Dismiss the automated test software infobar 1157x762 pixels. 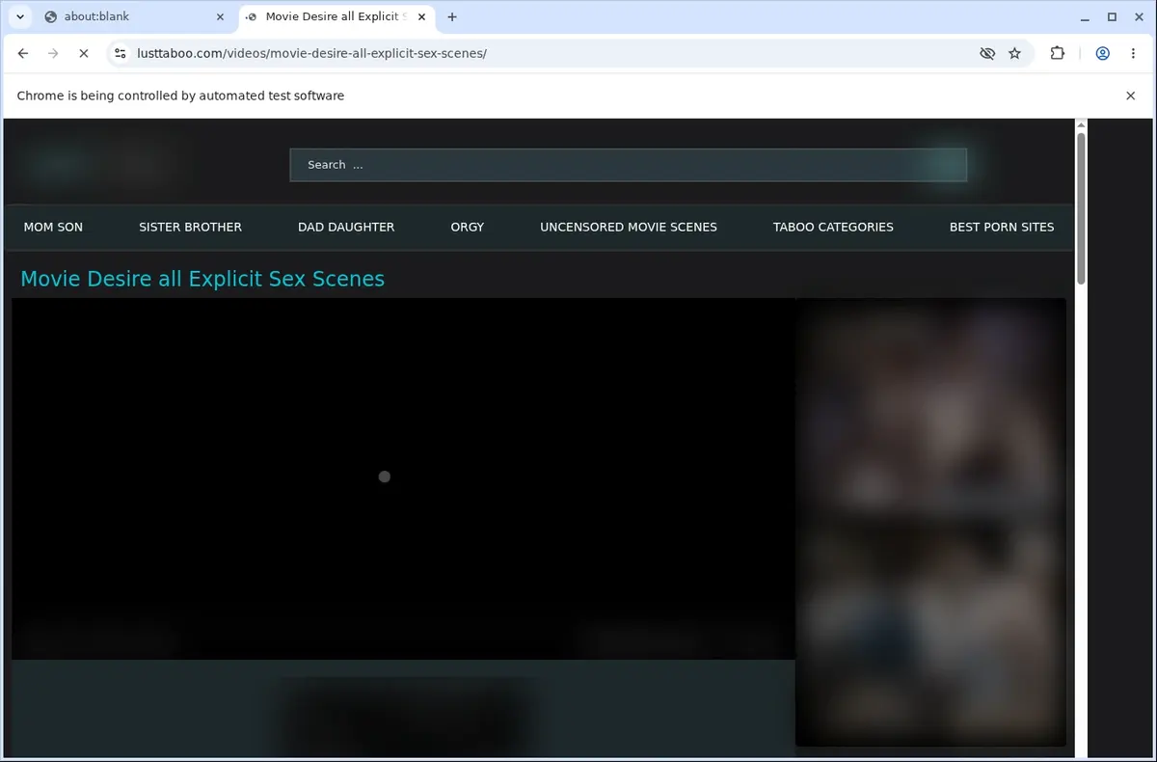pyautogui.click(x=1130, y=95)
